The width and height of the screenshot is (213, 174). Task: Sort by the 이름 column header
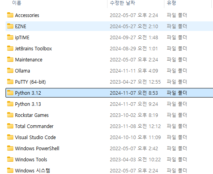tap(17, 3)
